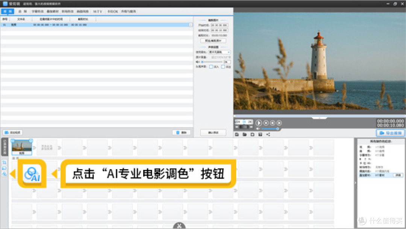Stop the preview playback
The width and height of the screenshot is (406, 229).
[266, 123]
